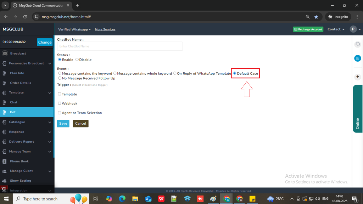Viewport: 363px width, 204px height.
Task: Open File Explorer from taskbar
Action: 135,199
